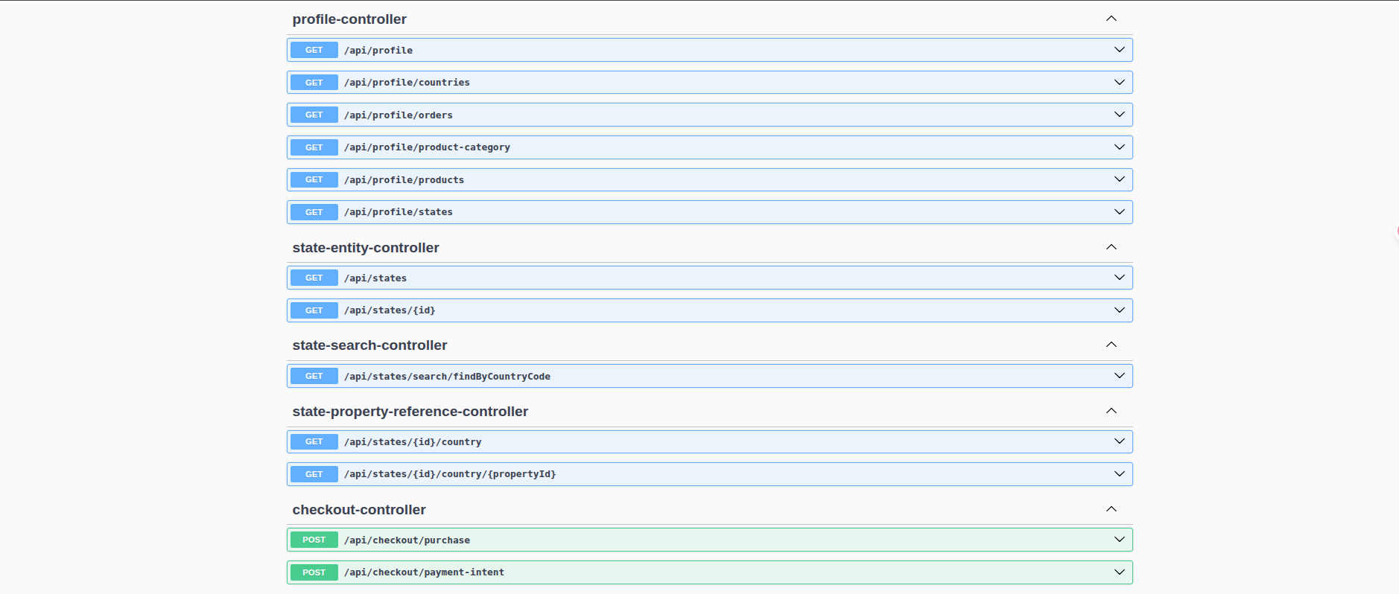This screenshot has width=1399, height=594.
Task: Expand the /api/profile endpoint arrow
Action: pos(1119,50)
